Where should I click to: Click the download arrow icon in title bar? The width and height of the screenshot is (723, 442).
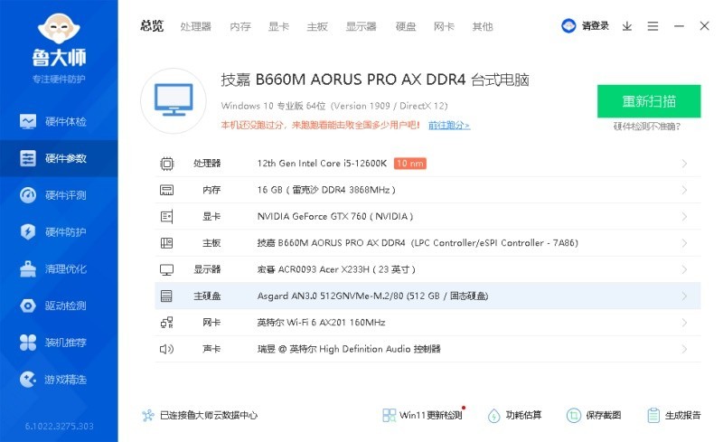tap(626, 26)
